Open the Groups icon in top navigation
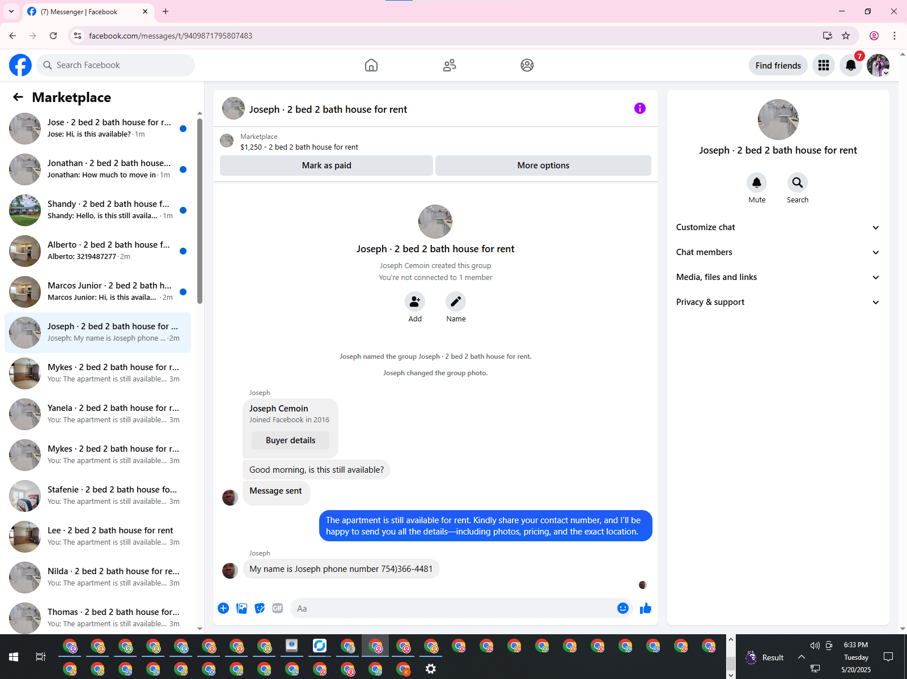Image resolution: width=907 pixels, height=679 pixels. (x=527, y=65)
